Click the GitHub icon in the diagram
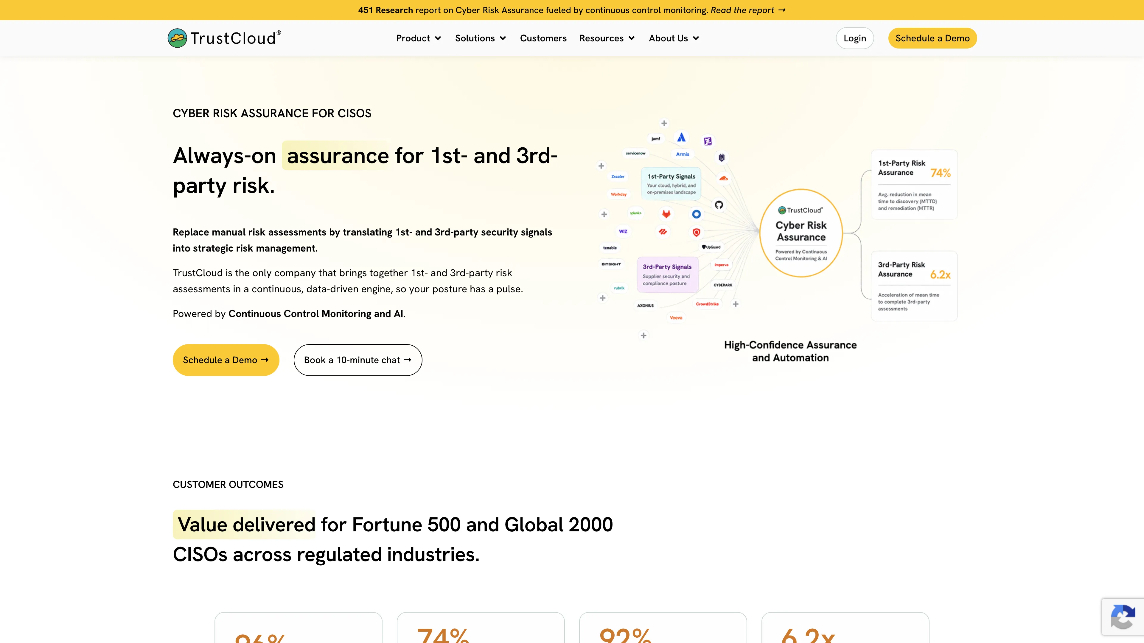 719,205
